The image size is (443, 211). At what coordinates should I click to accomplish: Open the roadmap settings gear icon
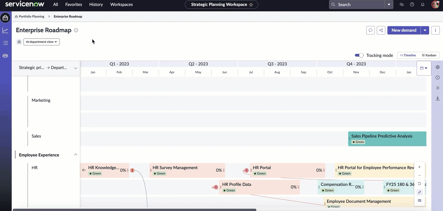(438, 67)
